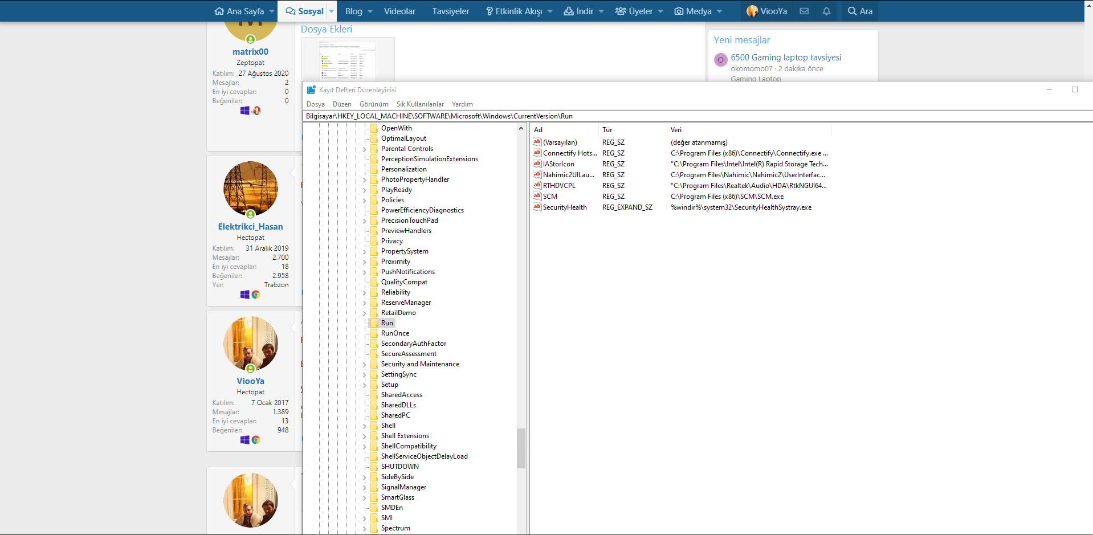Click the Opera icon under matrix00 profile

256,111
